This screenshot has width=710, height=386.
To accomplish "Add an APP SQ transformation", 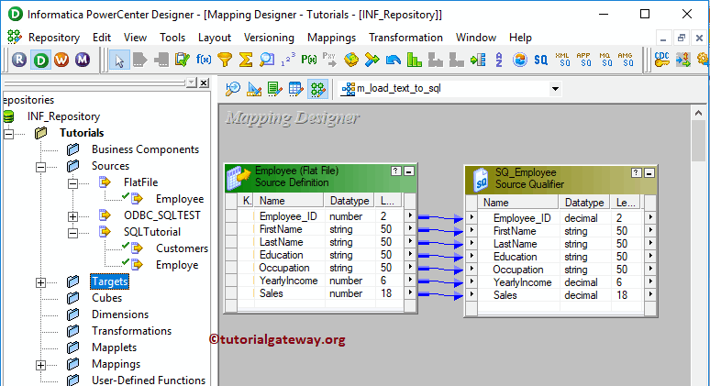I will point(583,60).
